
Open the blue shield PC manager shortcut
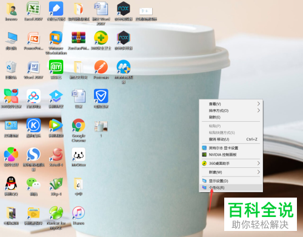pos(101,96)
